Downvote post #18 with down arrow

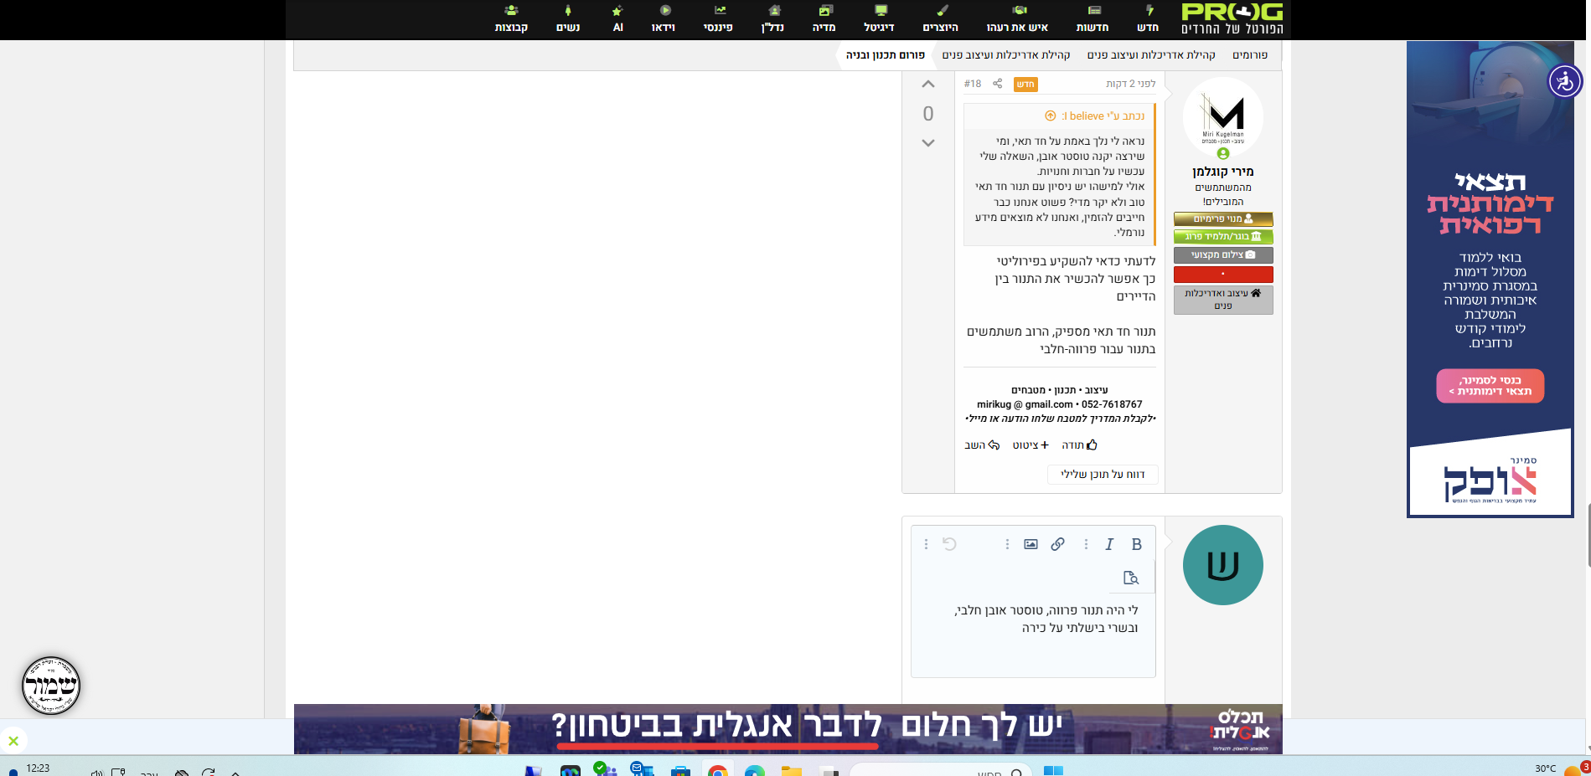pos(928,143)
